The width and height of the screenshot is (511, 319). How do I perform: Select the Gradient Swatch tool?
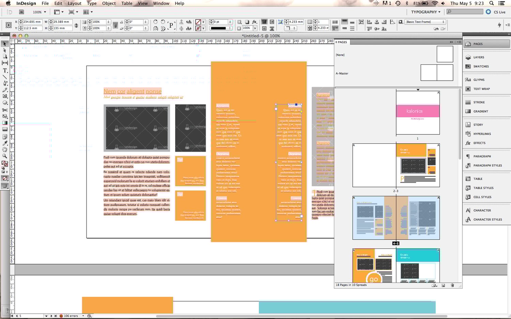[x=5, y=123]
